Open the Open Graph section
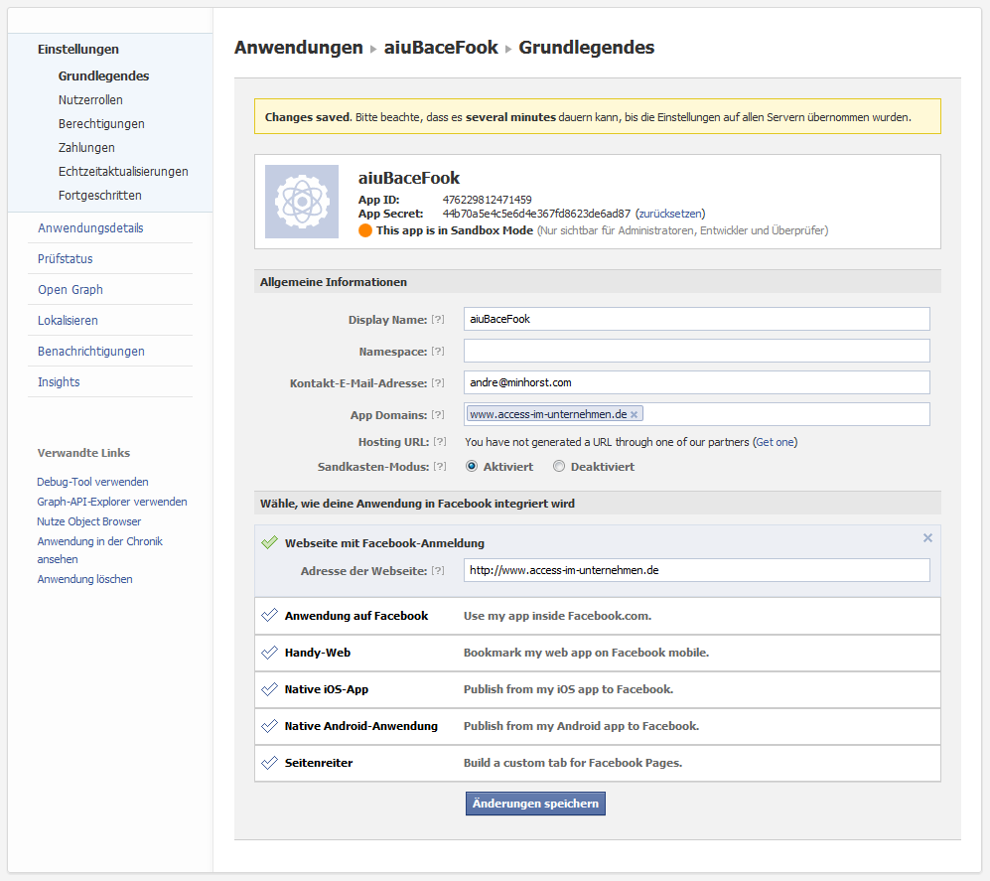 [71, 290]
